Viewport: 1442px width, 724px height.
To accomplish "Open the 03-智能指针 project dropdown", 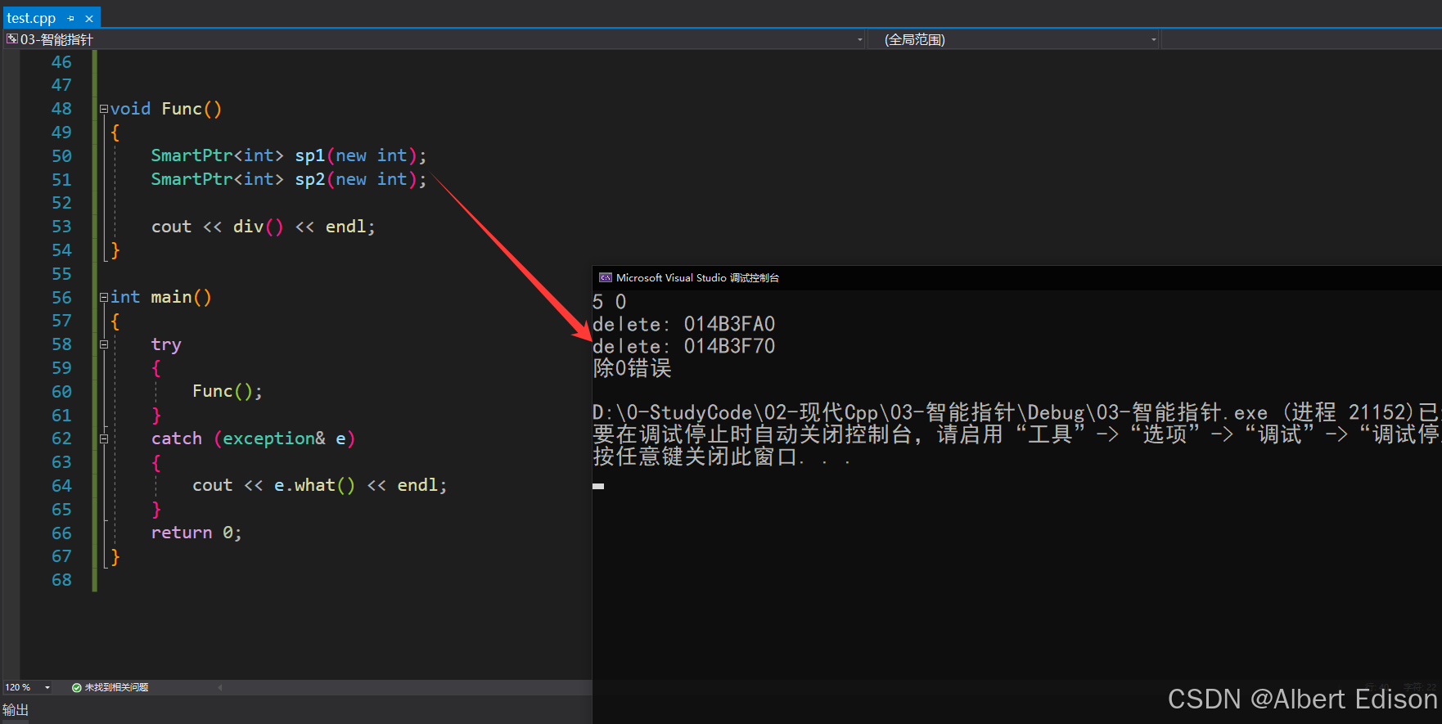I will 859,39.
